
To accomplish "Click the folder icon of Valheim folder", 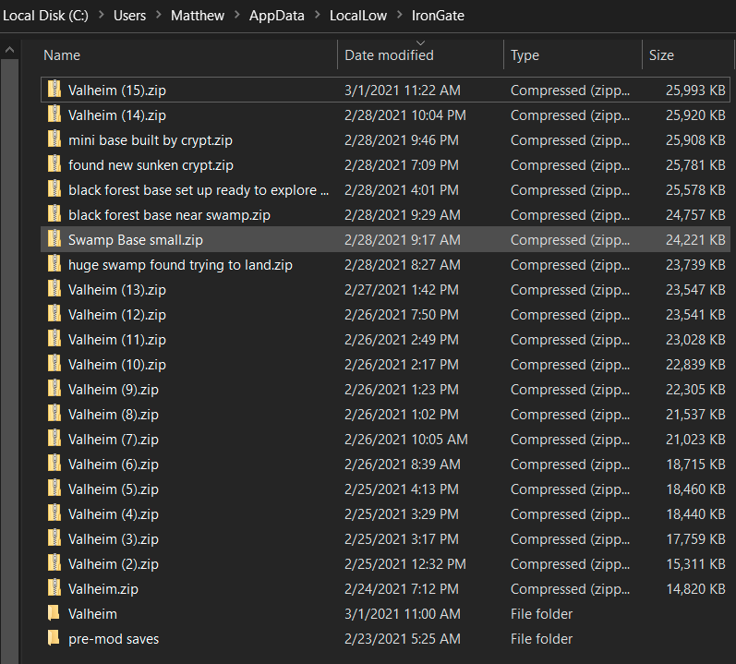I will (54, 613).
